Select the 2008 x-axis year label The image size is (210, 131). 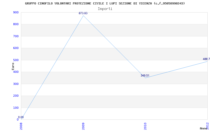21,126
